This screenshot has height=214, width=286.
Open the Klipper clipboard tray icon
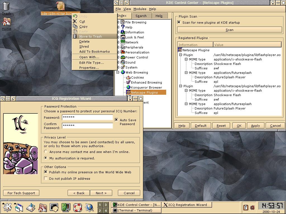(x=246, y=207)
